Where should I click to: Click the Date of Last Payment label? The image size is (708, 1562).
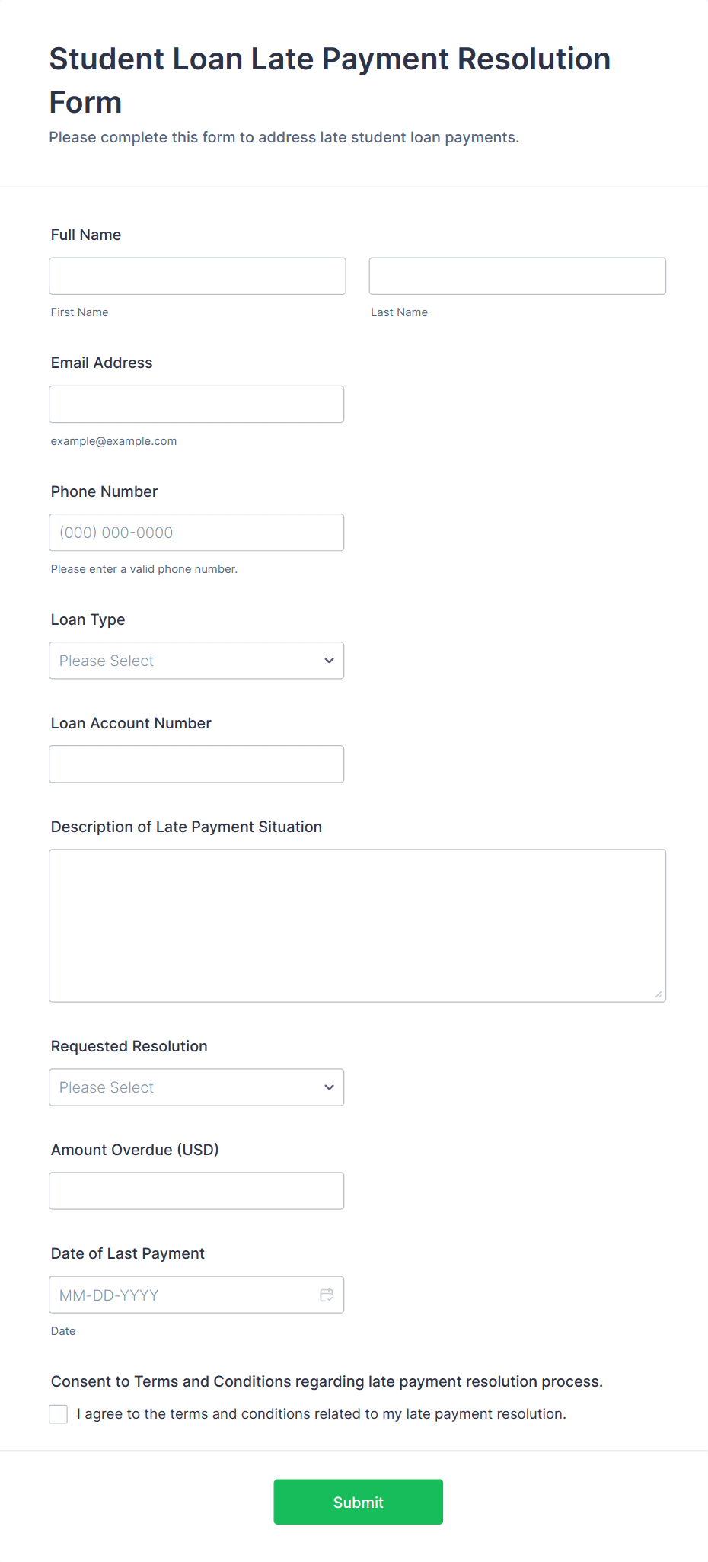[x=128, y=1253]
